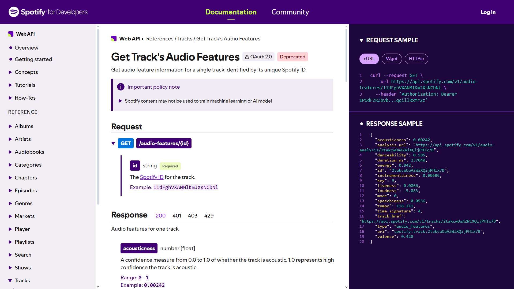Click the example ID 11dFghVXANMlKmJXsNCbNl
This screenshot has width=514, height=289.
tap(186, 187)
